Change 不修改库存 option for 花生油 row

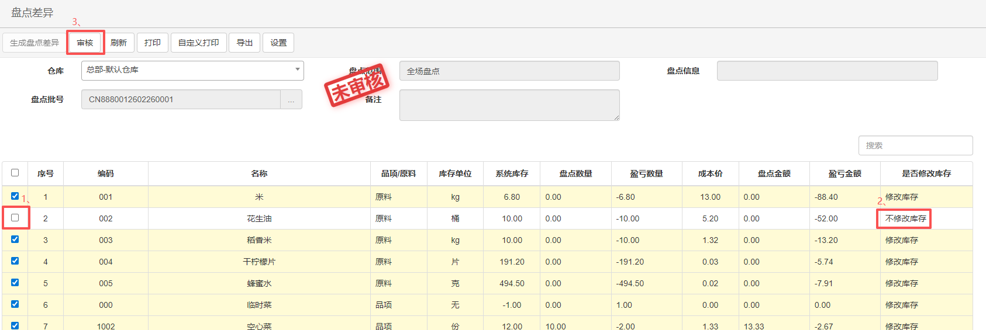[905, 218]
